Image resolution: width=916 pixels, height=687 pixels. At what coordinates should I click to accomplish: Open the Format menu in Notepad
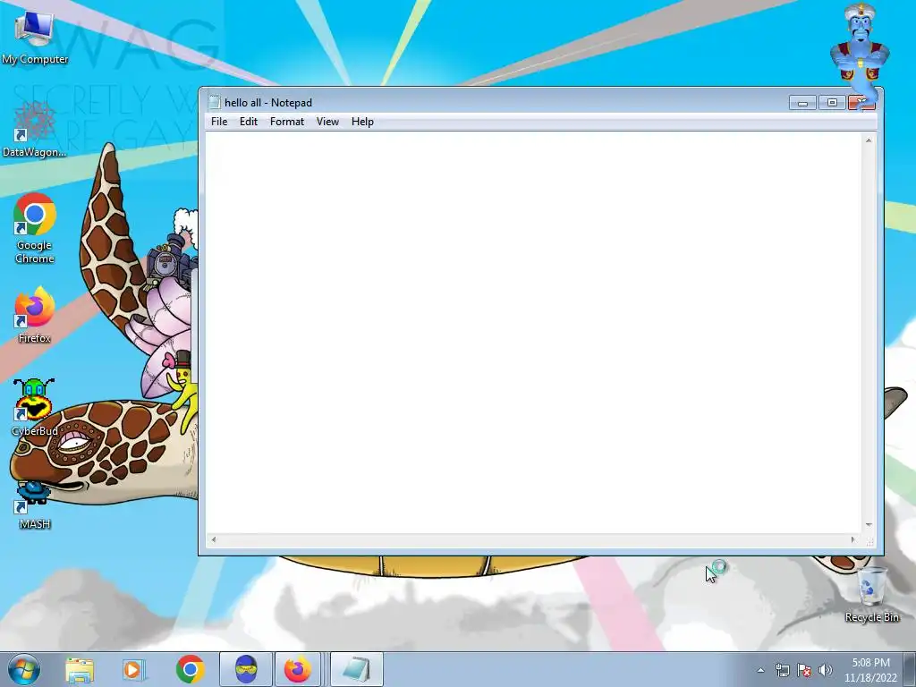tap(287, 122)
